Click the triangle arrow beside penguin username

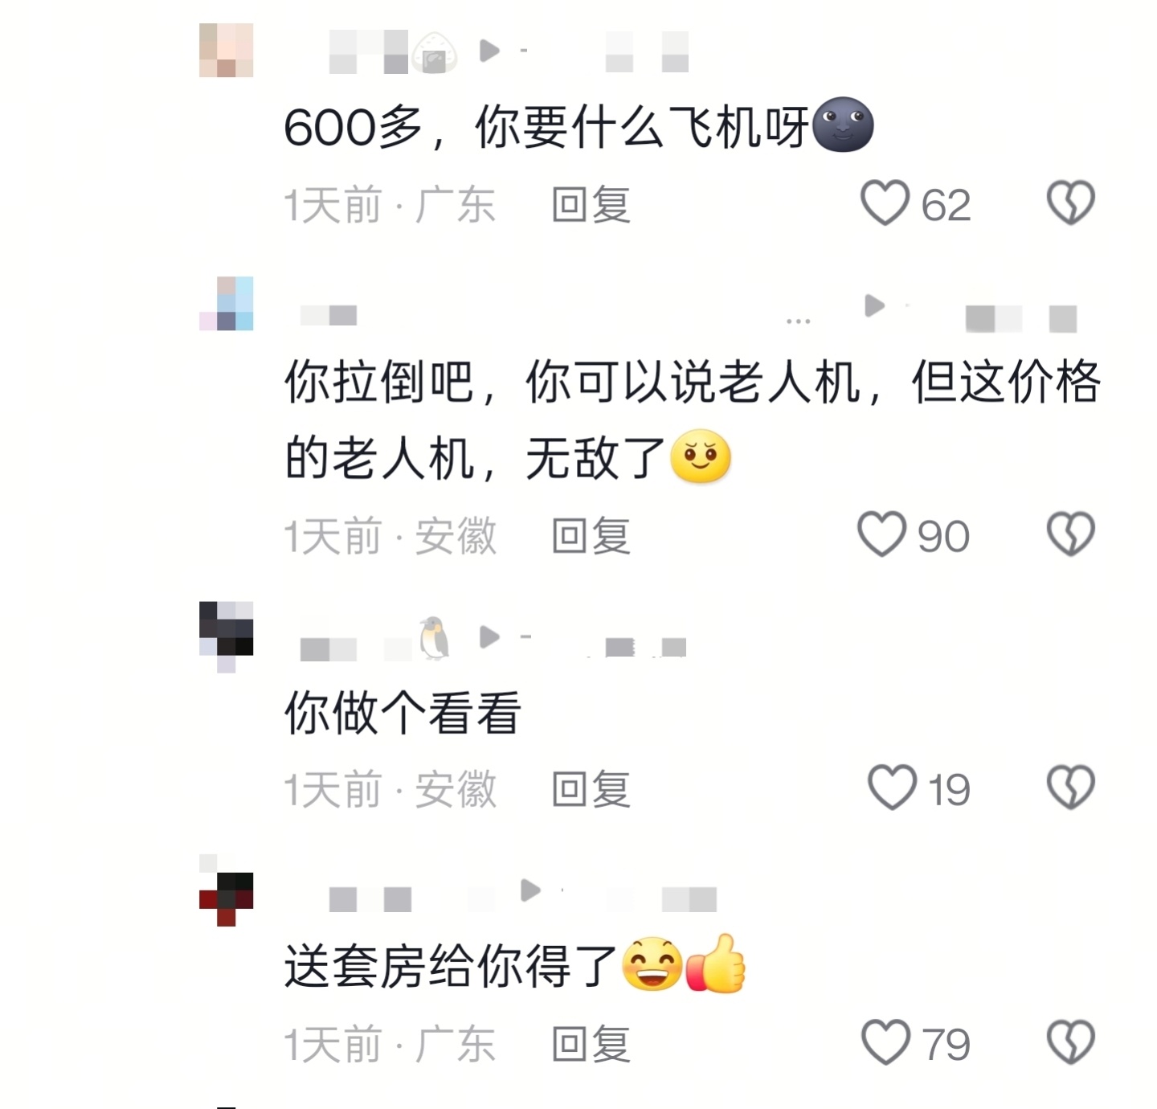489,637
